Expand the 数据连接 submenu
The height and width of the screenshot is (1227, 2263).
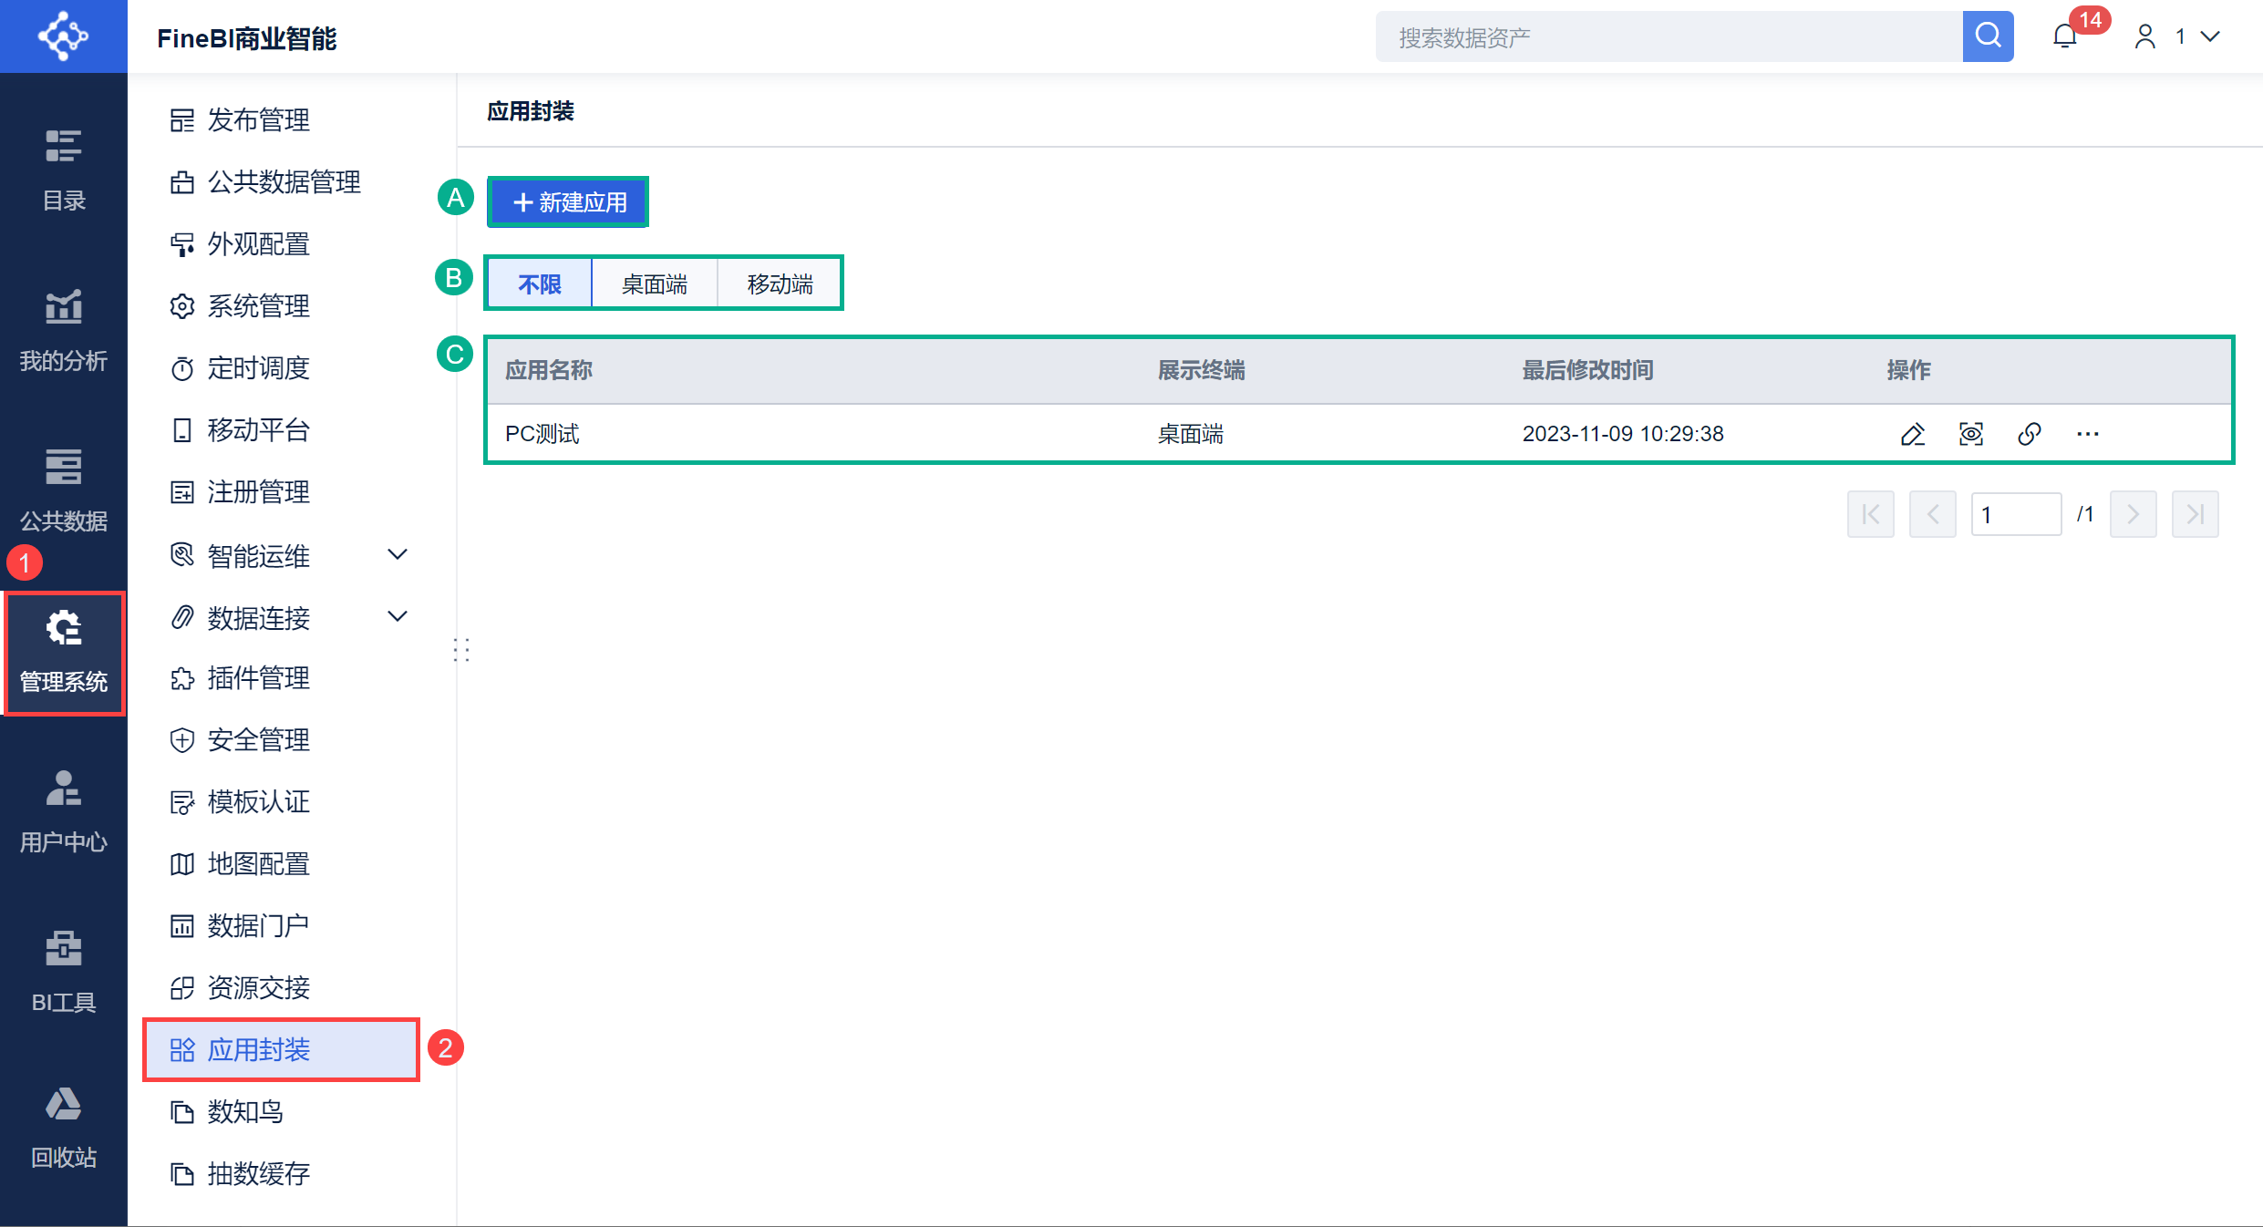[398, 616]
